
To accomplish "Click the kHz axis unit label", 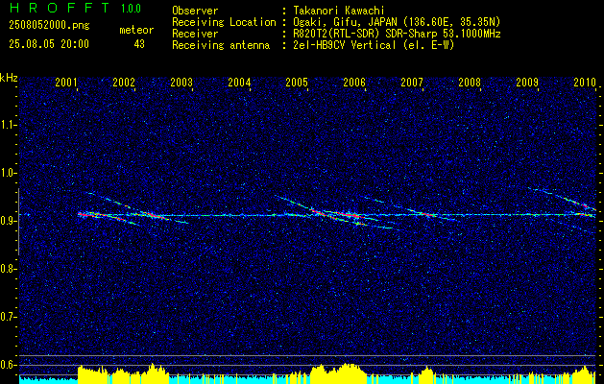I will coord(9,78).
